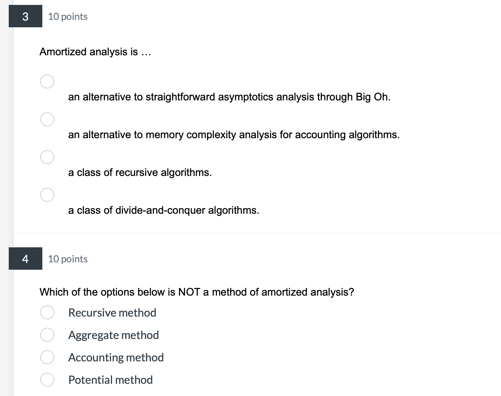Select "Aggregate method" as your answer
Screen dimensions: 501x396
point(47,335)
